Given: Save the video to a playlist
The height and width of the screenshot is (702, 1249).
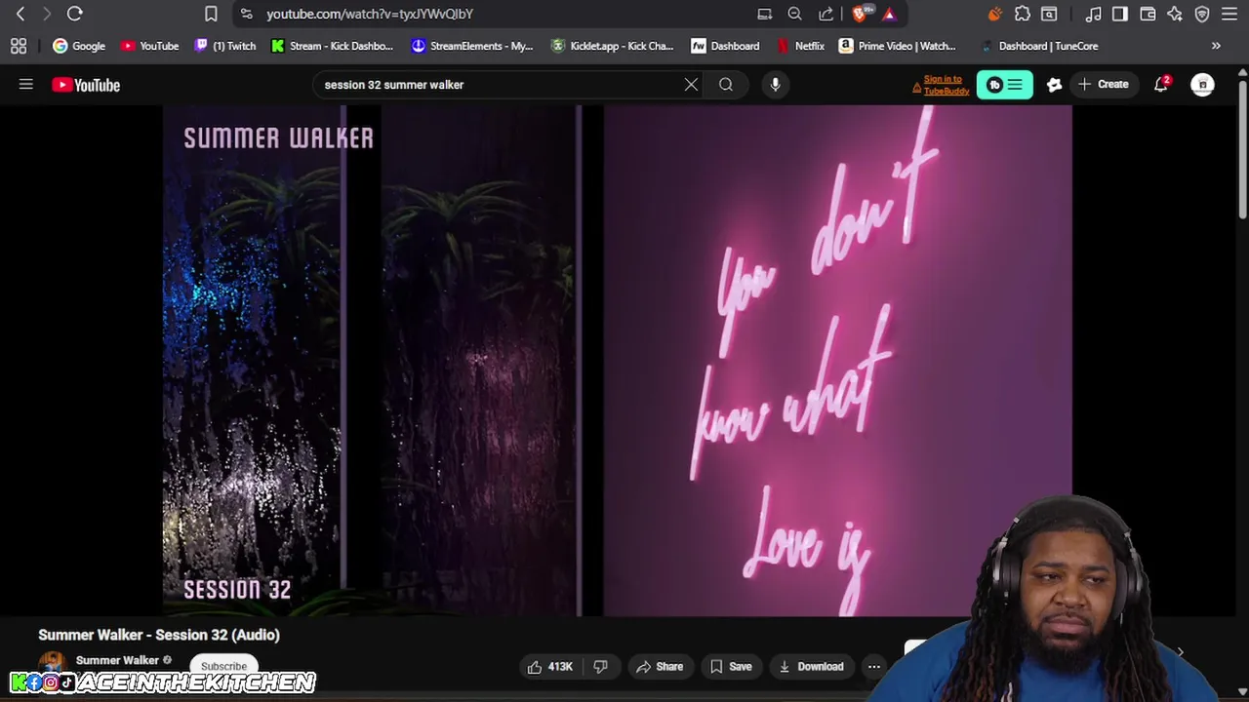Looking at the screenshot, I should 731,667.
